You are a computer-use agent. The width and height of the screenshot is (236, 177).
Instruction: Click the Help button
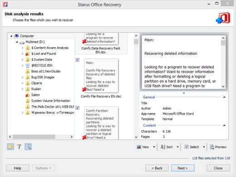[18, 168]
